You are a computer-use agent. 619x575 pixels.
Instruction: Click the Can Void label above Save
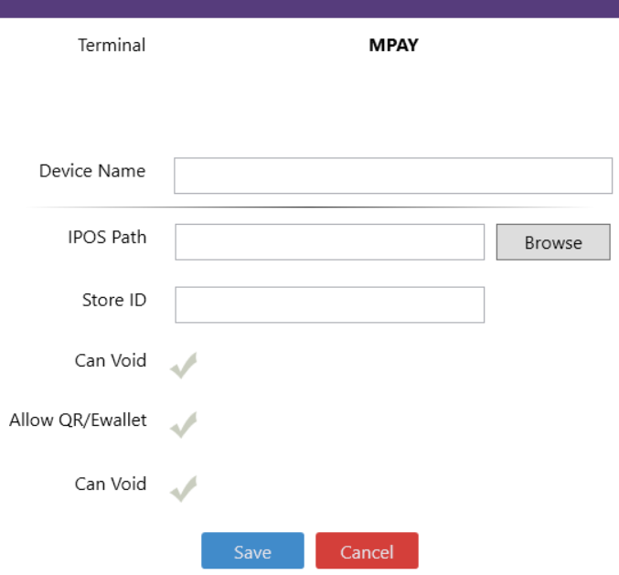[x=110, y=484]
